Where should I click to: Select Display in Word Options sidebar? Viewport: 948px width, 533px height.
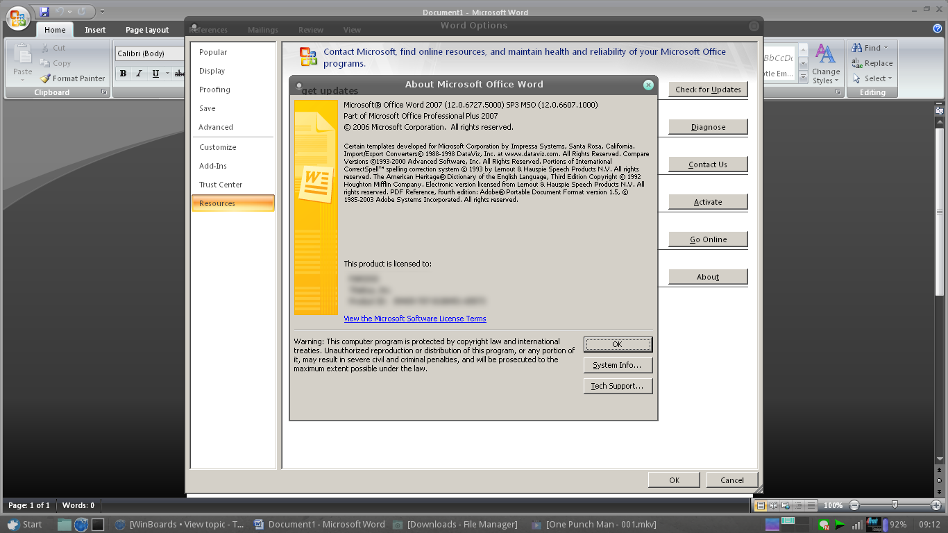coord(233,71)
